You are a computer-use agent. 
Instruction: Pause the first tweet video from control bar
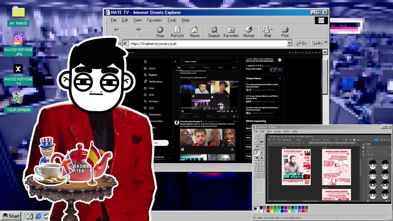click(183, 111)
